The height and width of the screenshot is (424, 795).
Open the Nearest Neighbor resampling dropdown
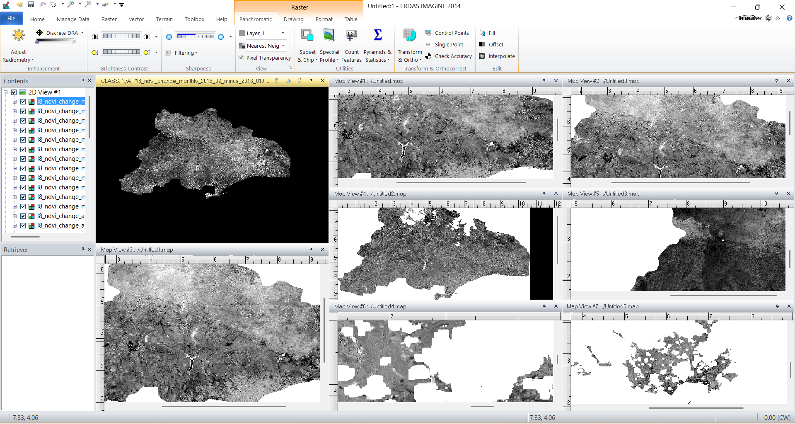tap(283, 46)
